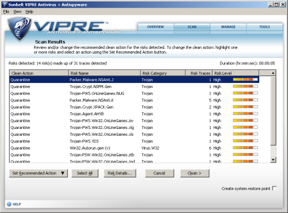Select the Trojan-PWS.OnLineGames.NUG row
The image size is (288, 213).
134,93
